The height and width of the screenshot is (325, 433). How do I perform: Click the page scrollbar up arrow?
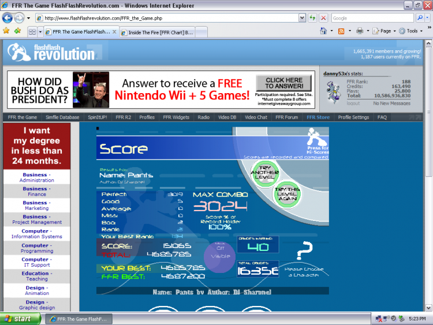tap(428, 43)
